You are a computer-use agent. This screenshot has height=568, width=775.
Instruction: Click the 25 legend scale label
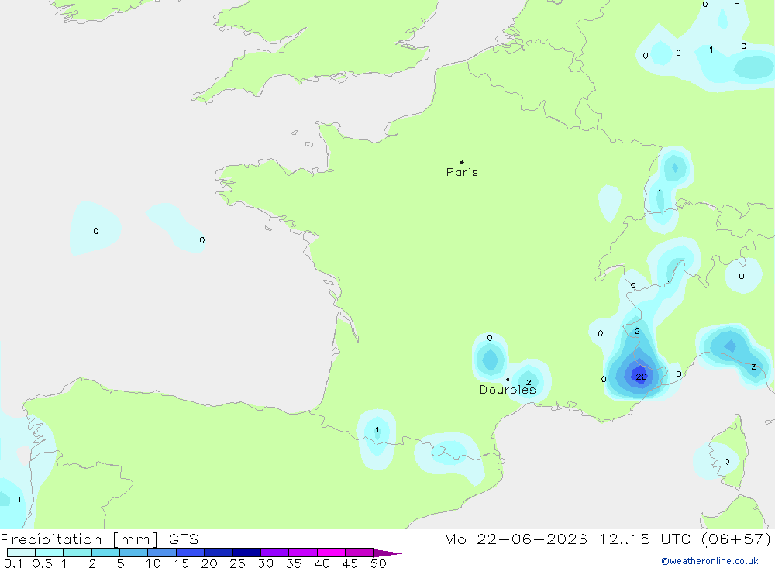[237, 563]
